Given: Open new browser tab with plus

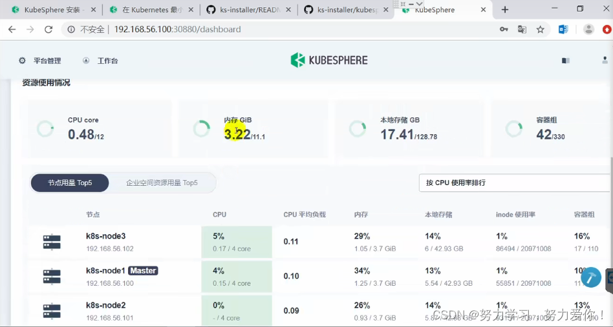Looking at the screenshot, I should (505, 10).
